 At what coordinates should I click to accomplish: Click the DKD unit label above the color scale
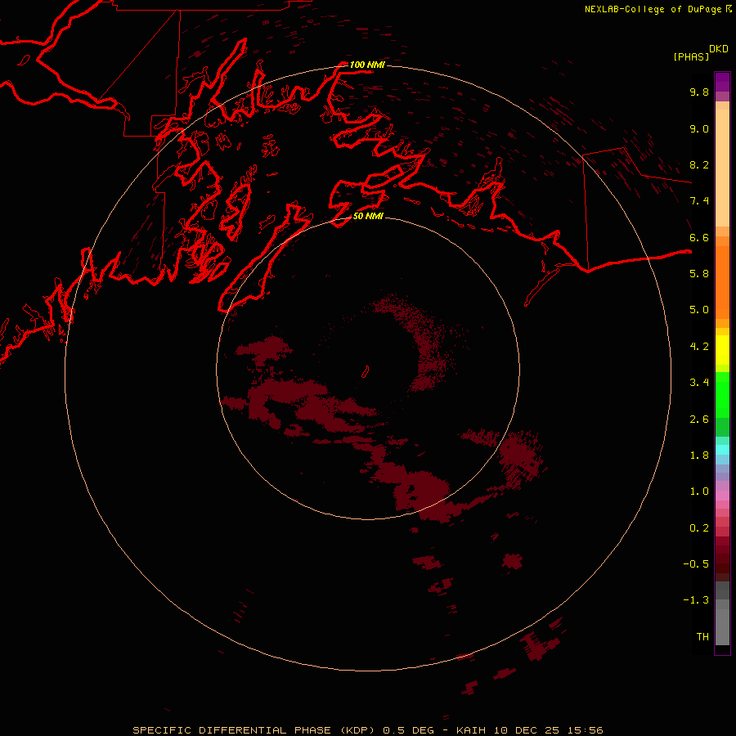tap(719, 49)
